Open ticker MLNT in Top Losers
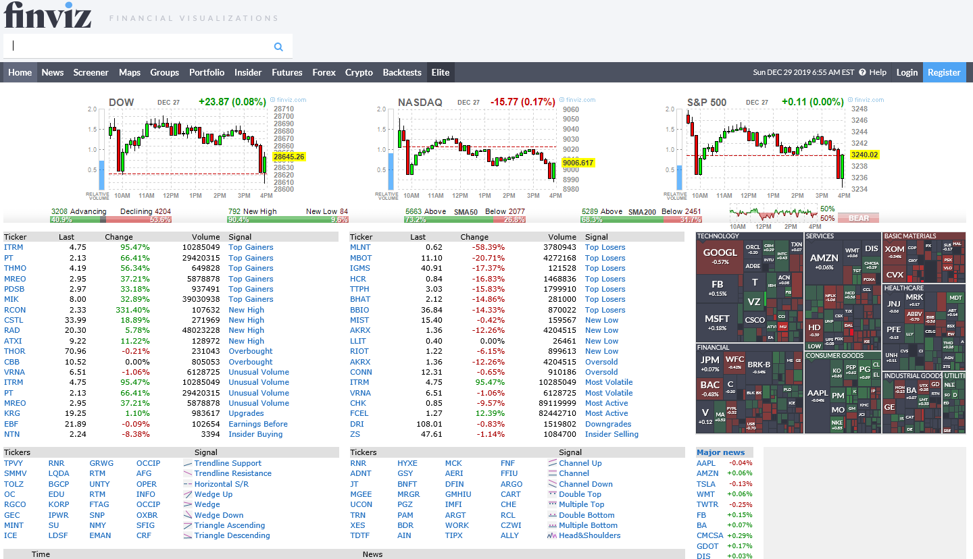 point(360,247)
